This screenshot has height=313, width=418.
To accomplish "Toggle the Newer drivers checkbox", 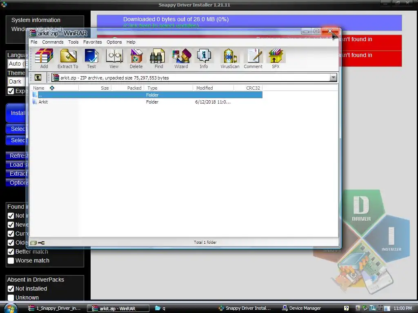I will (x=11, y=225).
